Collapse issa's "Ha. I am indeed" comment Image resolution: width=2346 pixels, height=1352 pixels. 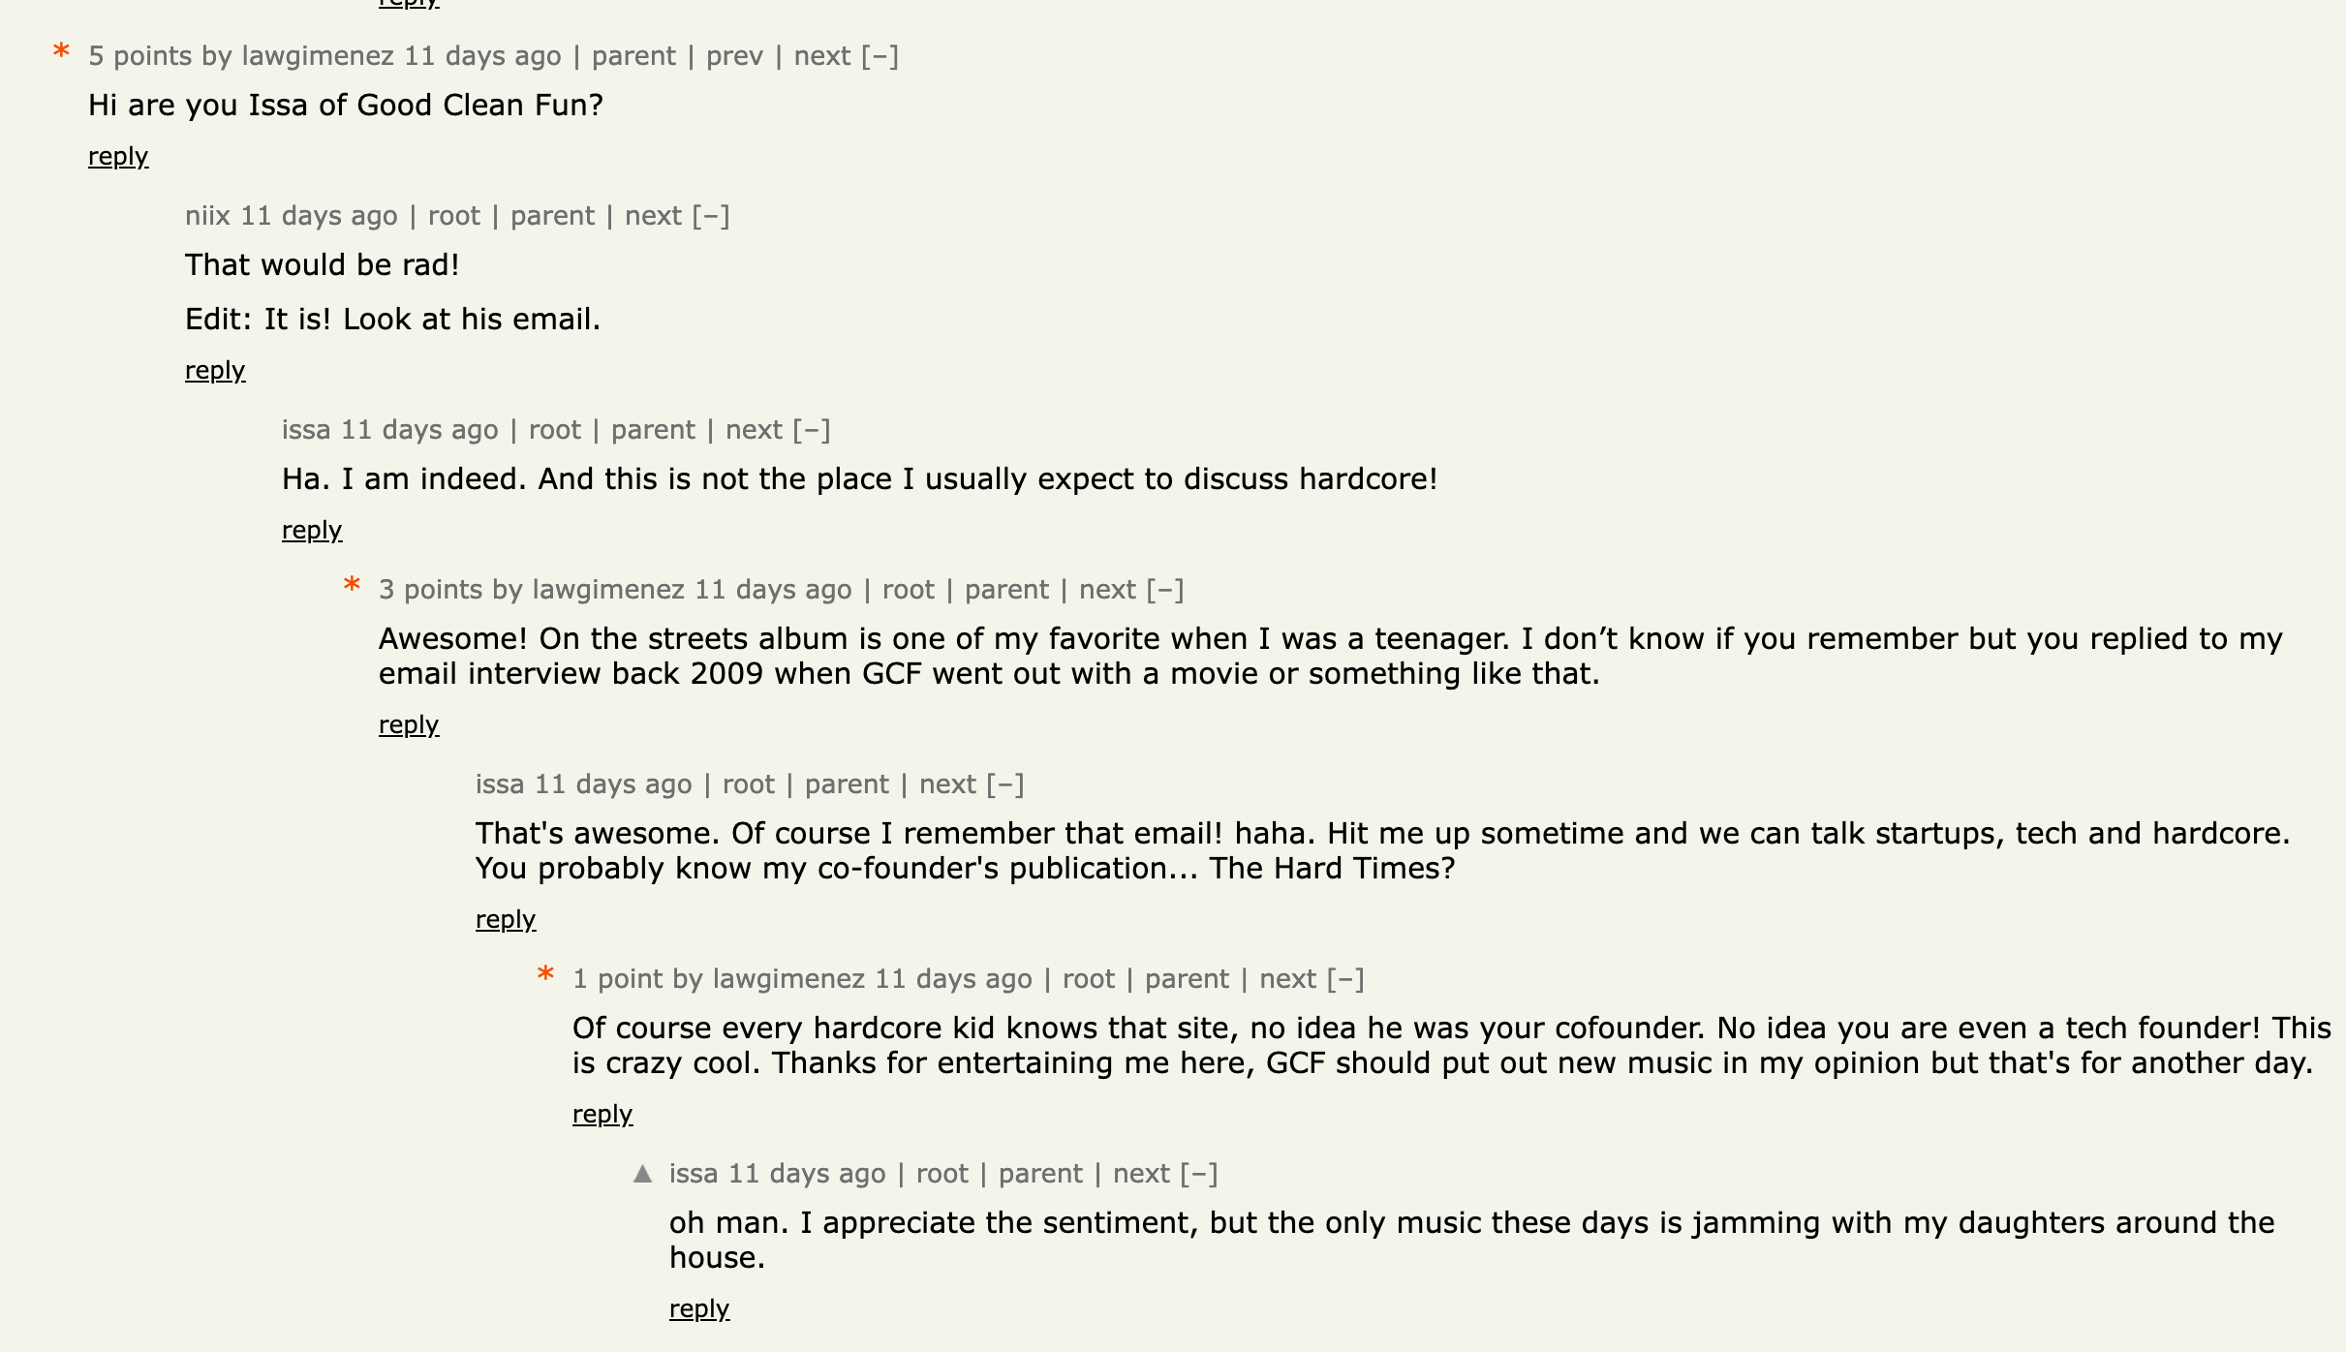click(812, 430)
